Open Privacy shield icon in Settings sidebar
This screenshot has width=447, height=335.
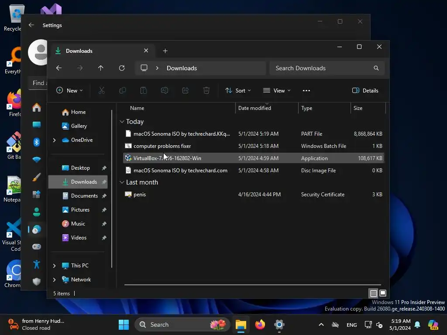(37, 281)
